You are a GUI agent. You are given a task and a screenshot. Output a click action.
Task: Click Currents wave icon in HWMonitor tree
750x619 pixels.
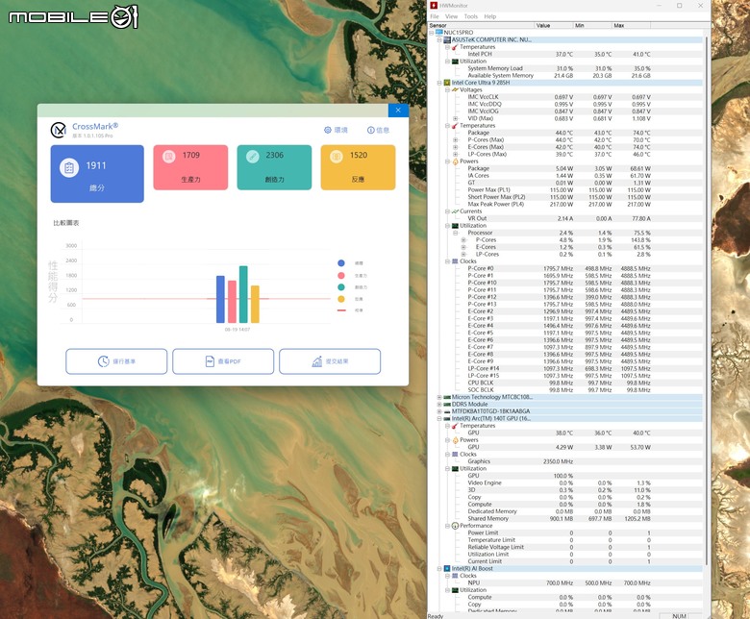click(x=455, y=211)
